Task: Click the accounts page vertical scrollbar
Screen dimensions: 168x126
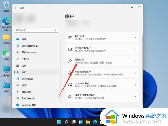Action: coord(142,70)
